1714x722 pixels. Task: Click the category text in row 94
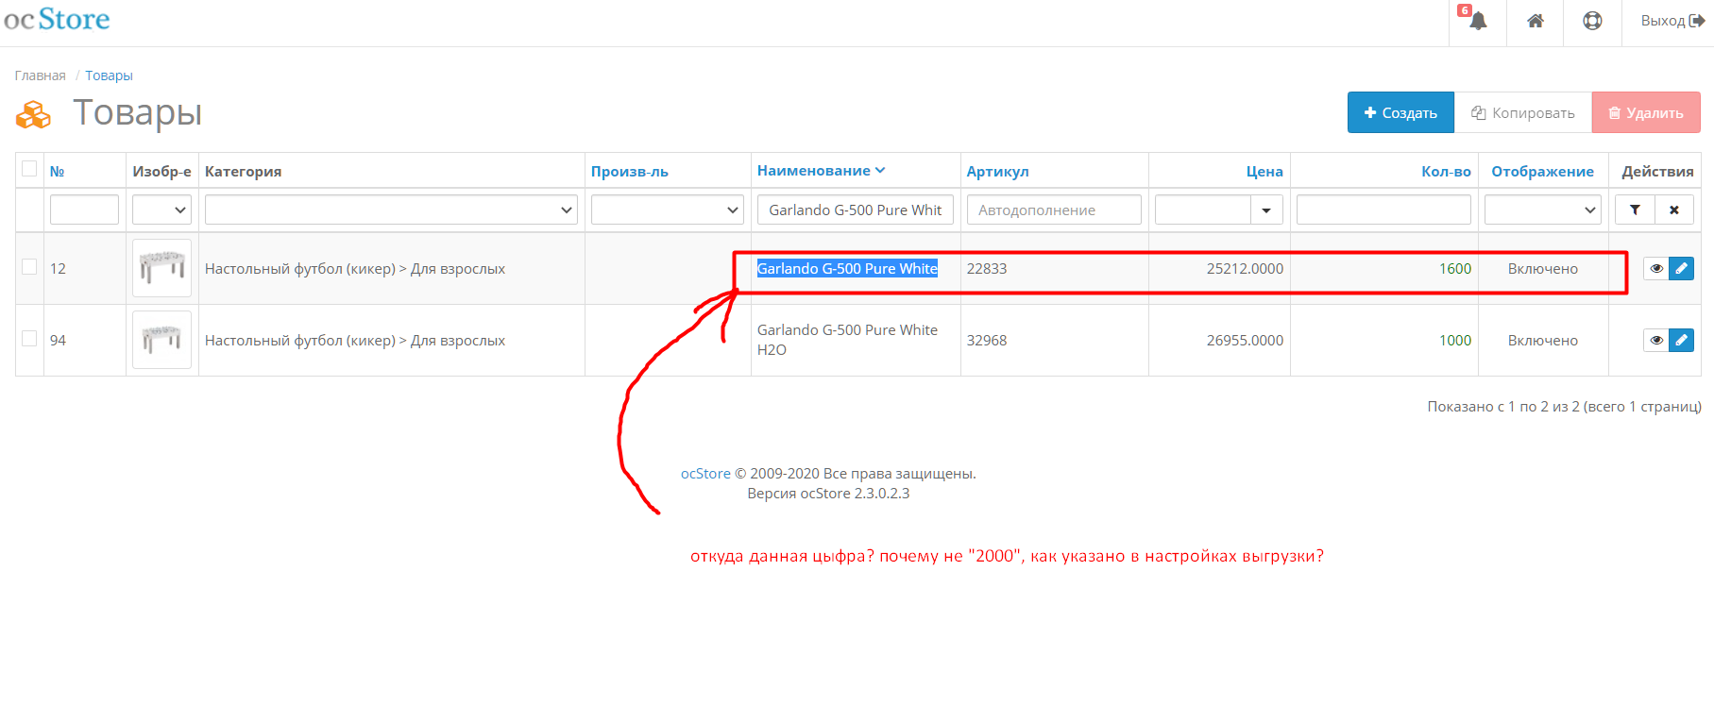[x=355, y=340]
